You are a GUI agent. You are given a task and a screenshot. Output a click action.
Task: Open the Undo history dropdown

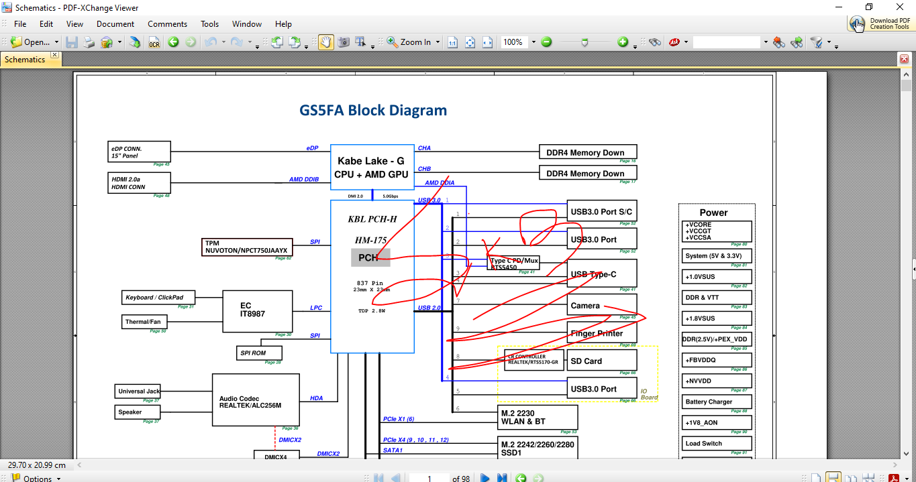coord(223,42)
